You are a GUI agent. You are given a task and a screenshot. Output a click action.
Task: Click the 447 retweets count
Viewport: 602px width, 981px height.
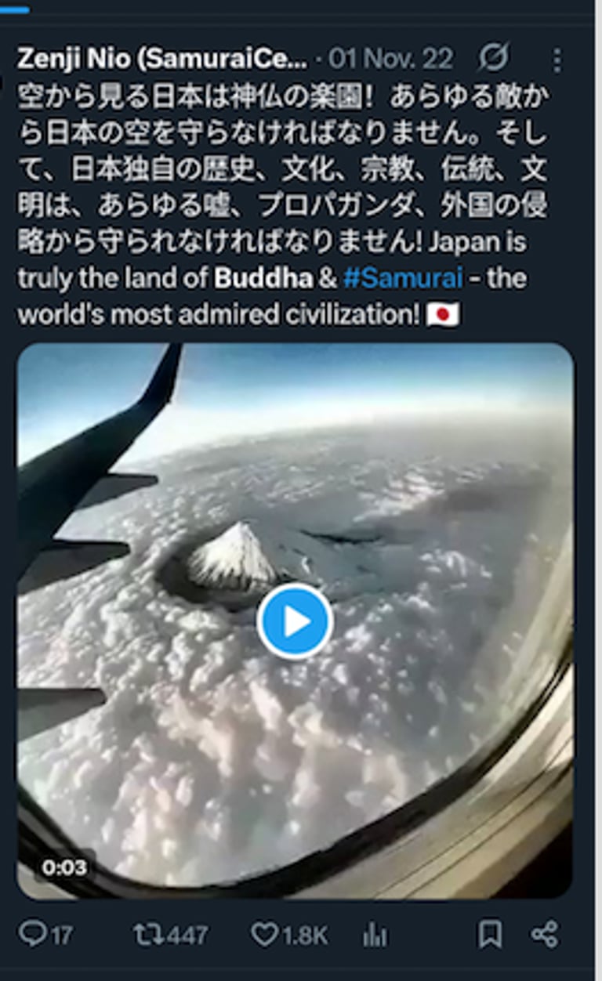pos(187,935)
